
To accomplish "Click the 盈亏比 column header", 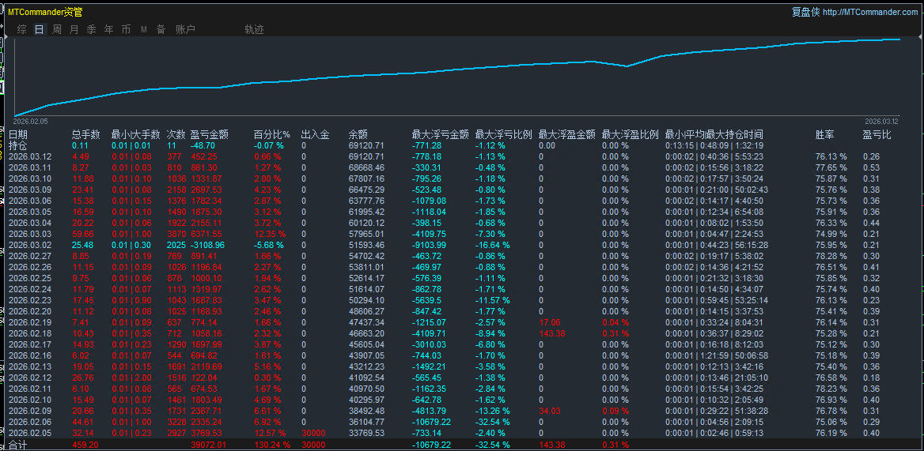I will tap(877, 134).
